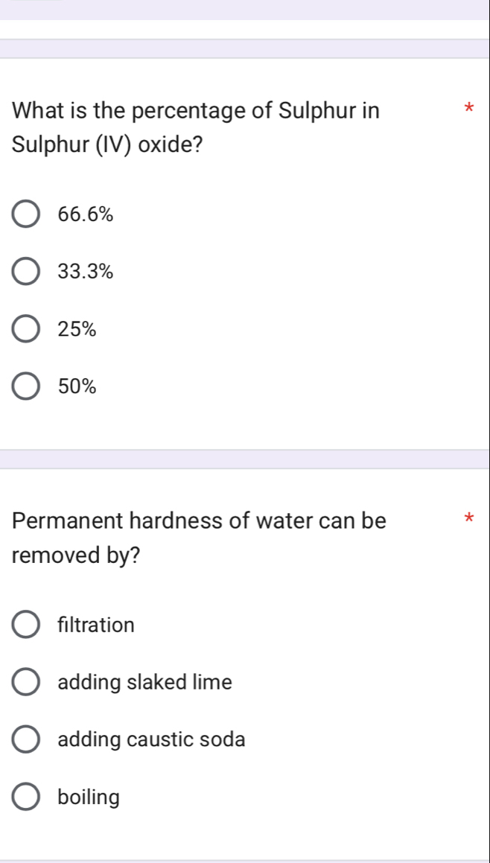Choose the 50% radio button
490x863 pixels.
pyautogui.click(x=26, y=386)
